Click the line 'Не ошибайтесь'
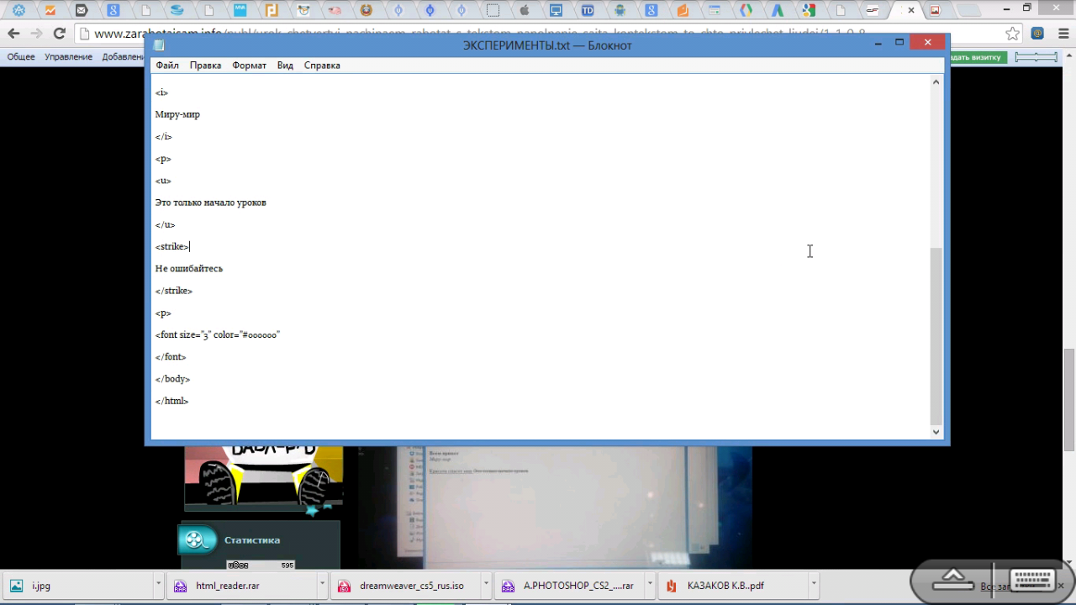The height and width of the screenshot is (605, 1076). tap(188, 269)
